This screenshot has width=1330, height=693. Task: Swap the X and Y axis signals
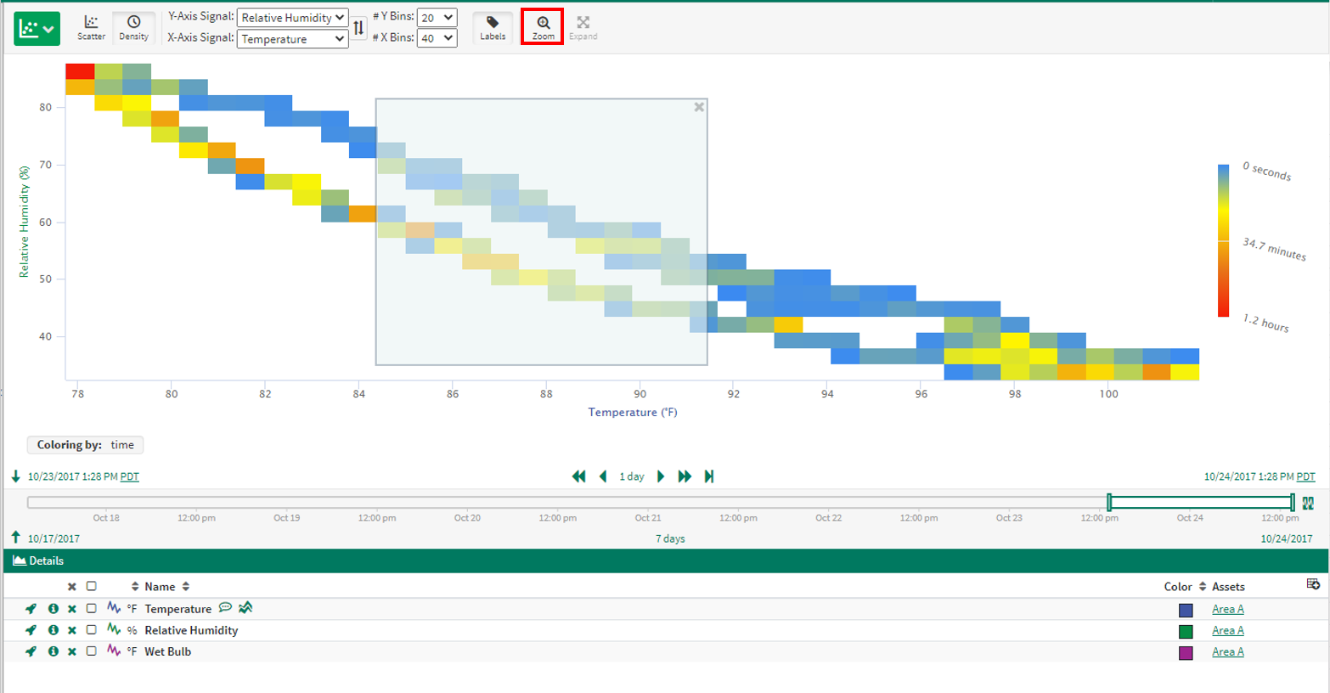[x=358, y=28]
